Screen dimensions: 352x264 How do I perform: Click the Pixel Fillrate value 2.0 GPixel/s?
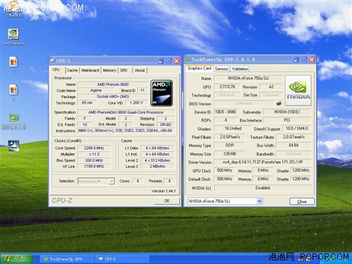[x=230, y=137]
